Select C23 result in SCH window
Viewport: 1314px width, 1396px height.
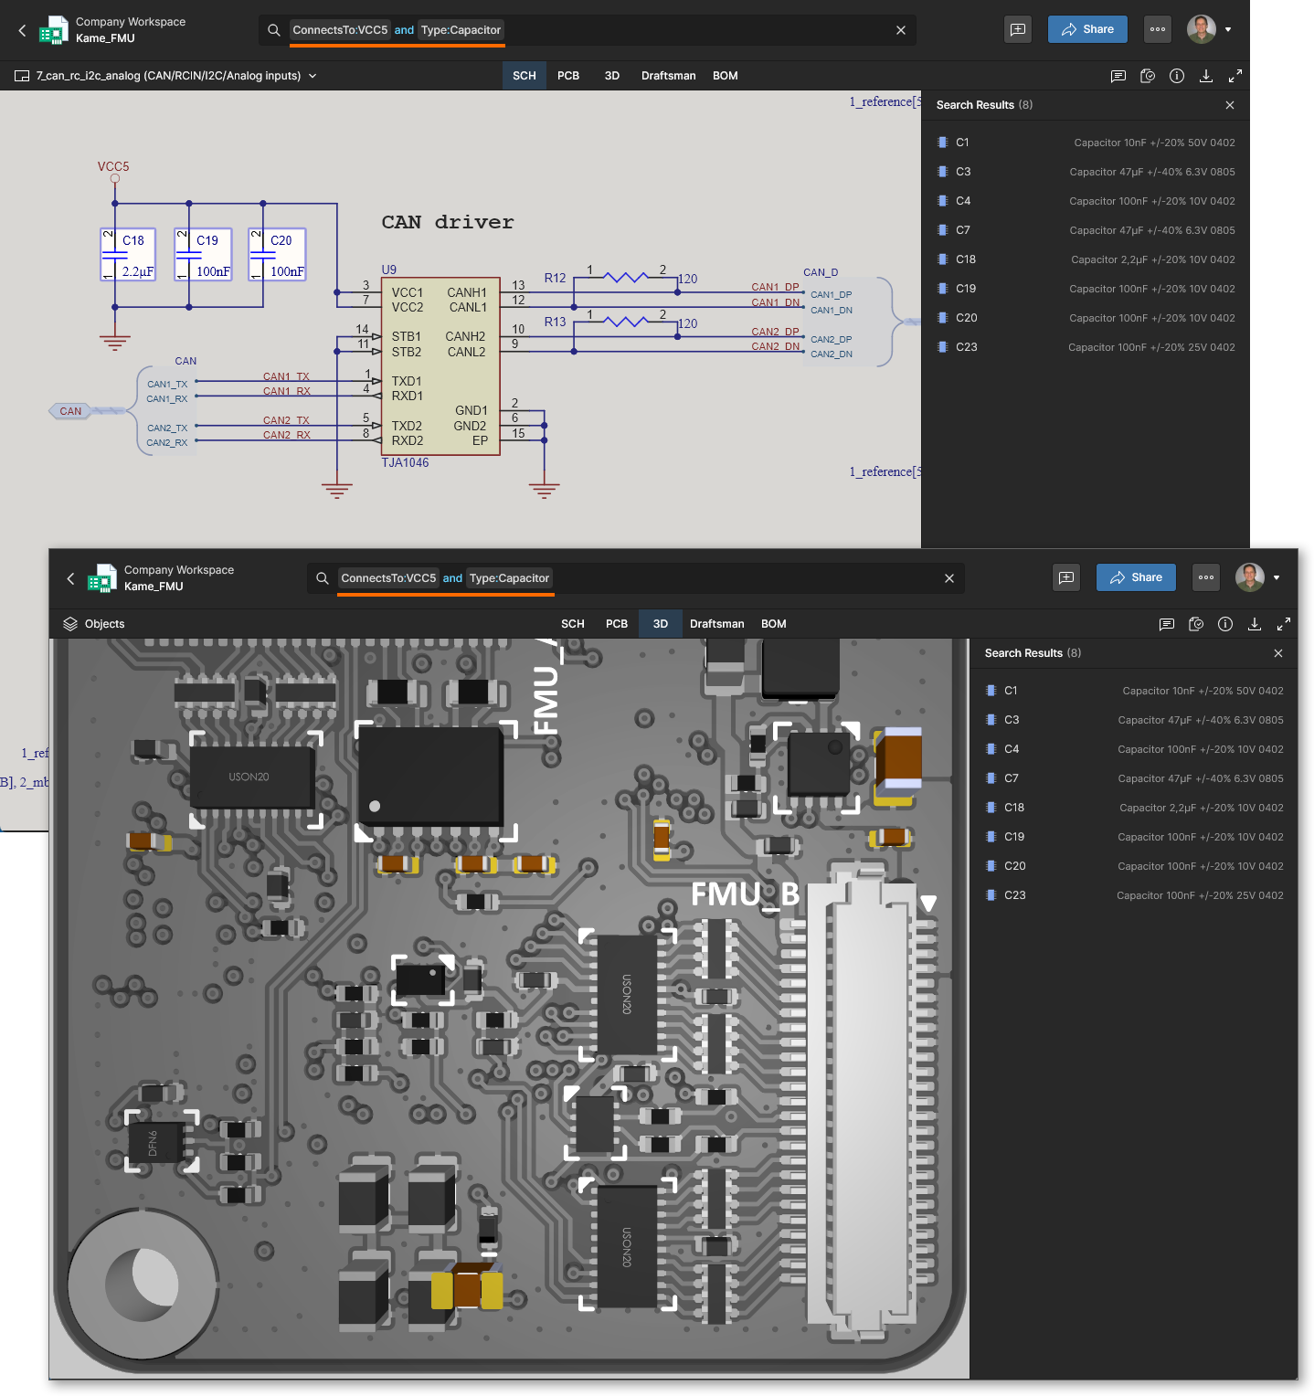1086,347
